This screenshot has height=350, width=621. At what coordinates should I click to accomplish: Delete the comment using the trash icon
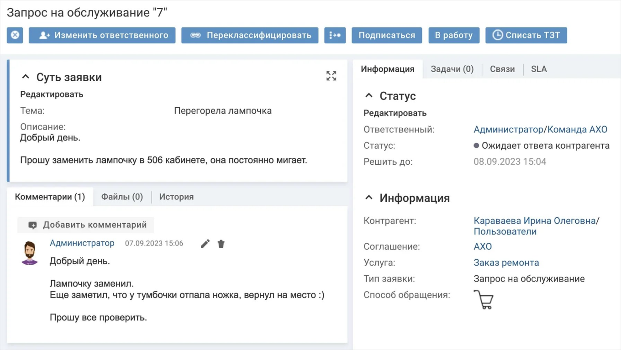[x=221, y=244]
